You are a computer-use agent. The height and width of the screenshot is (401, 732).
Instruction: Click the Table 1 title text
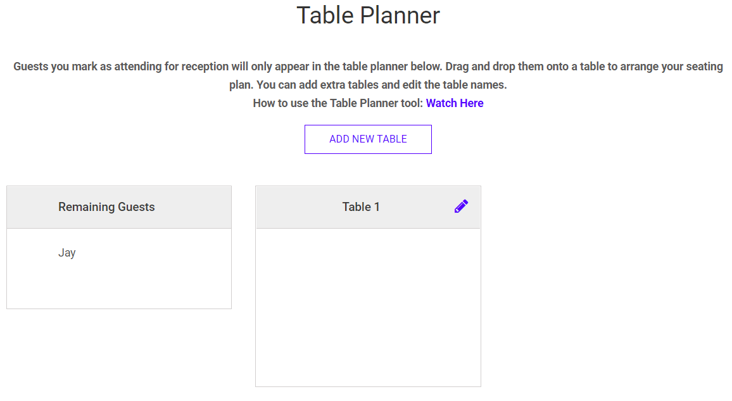361,207
